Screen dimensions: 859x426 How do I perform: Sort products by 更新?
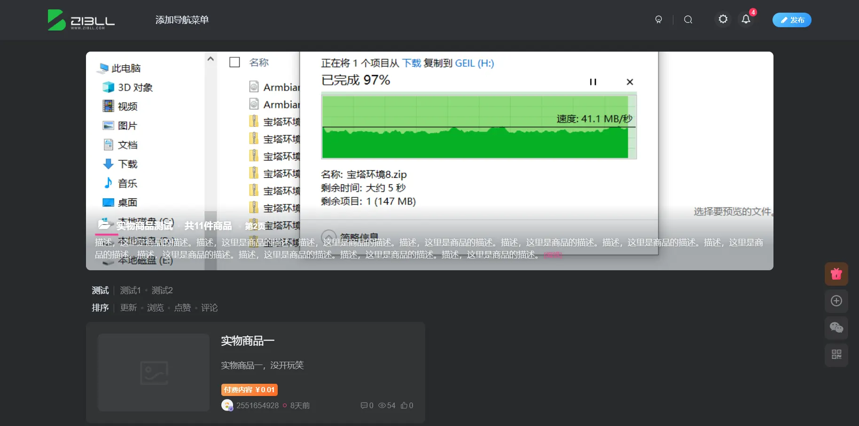click(x=128, y=308)
